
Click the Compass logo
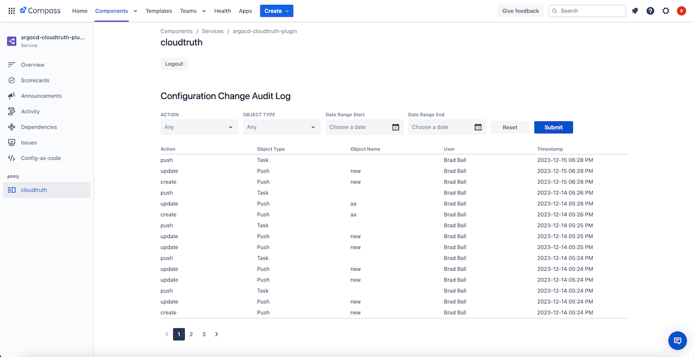[41, 11]
